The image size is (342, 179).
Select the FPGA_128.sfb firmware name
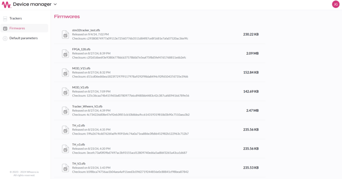pyautogui.click(x=81, y=49)
